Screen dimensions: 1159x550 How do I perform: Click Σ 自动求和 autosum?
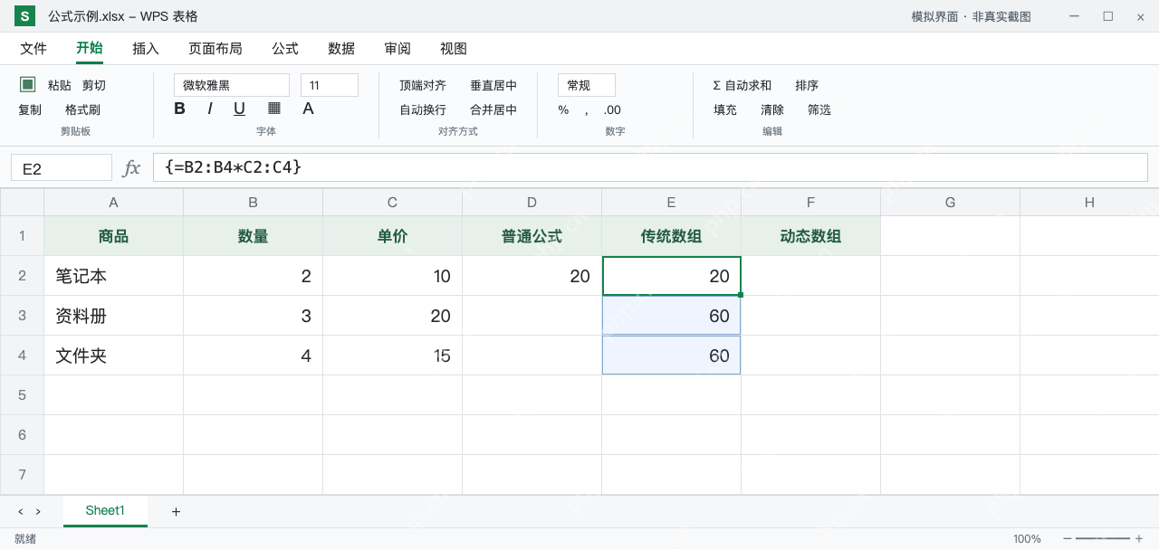coord(742,85)
